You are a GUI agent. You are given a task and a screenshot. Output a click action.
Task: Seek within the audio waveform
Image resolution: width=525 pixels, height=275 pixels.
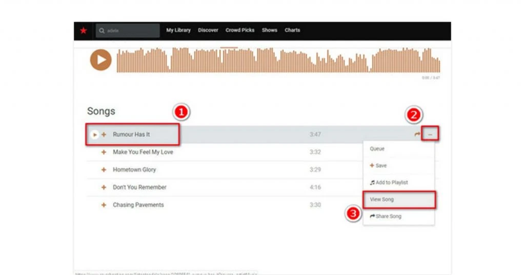coord(278,60)
